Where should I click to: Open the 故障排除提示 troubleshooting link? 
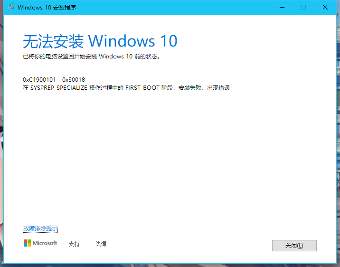(40, 229)
